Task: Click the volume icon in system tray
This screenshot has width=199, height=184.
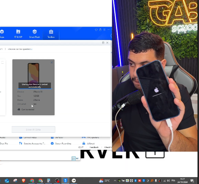Action: pyautogui.click(x=168, y=180)
